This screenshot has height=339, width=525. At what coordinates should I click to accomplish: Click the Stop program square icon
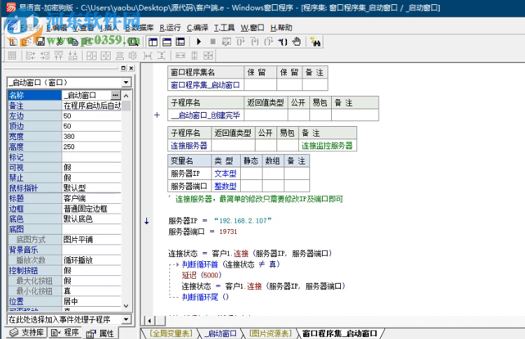[213, 42]
